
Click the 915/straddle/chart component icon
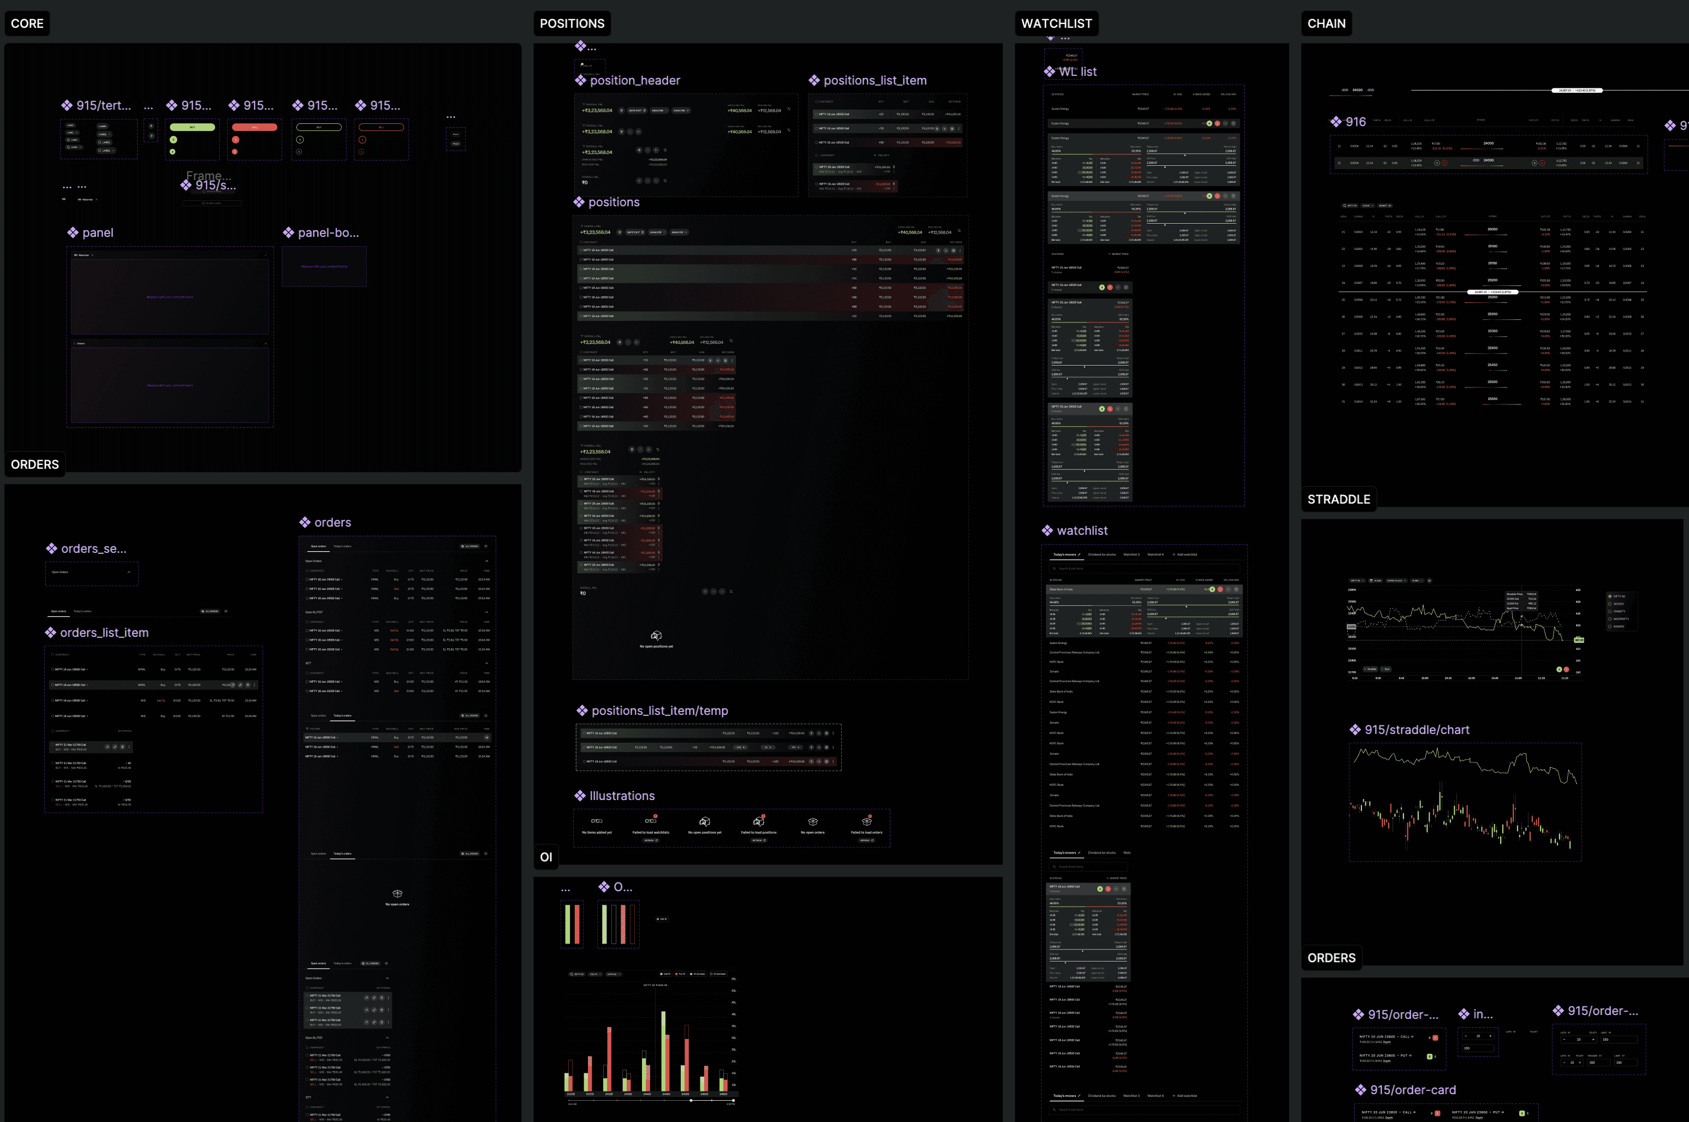pyautogui.click(x=1355, y=730)
